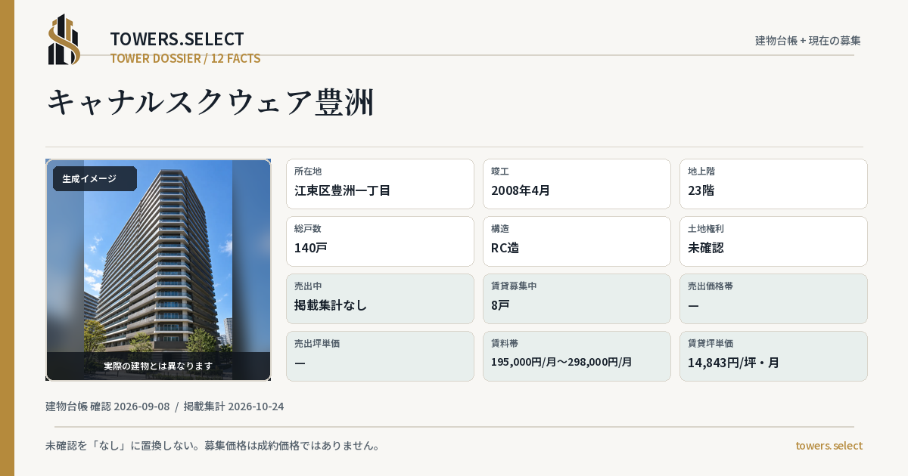The image size is (908, 476).
Task: Click the 建物台帳 確認 2026-09-08 date text
Action: pos(107,406)
